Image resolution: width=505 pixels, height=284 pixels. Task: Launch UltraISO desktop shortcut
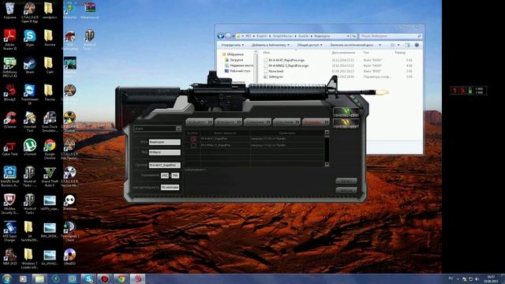[x=69, y=256]
